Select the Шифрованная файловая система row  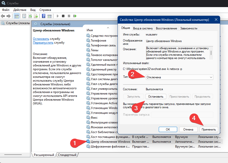click(x=154, y=147)
